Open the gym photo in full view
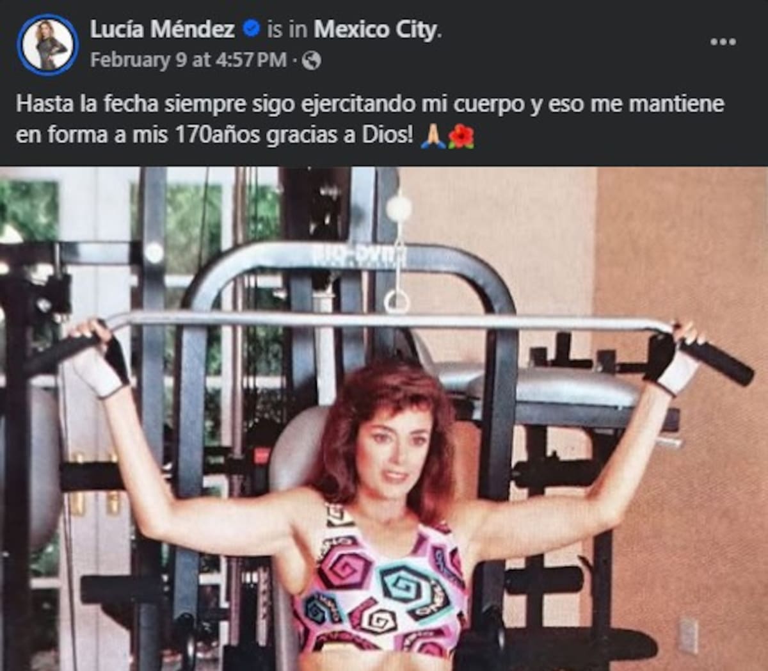Screen dimensions: 768x671 (x=384, y=419)
